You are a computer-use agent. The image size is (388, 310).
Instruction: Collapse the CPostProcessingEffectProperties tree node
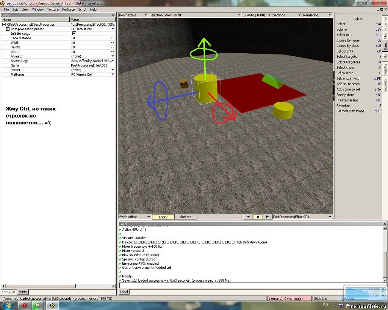click(x=4, y=25)
